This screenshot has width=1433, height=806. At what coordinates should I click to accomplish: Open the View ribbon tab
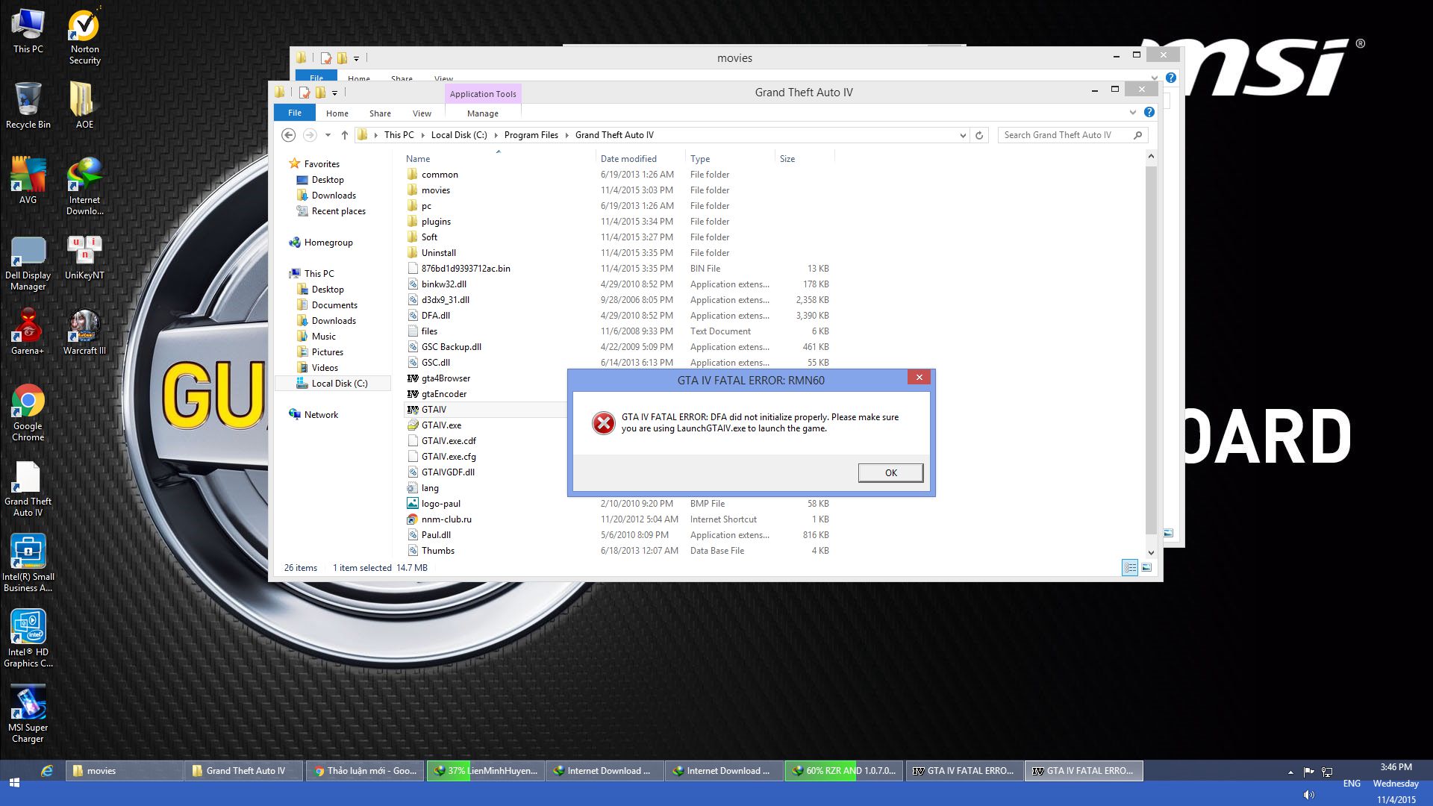point(422,113)
